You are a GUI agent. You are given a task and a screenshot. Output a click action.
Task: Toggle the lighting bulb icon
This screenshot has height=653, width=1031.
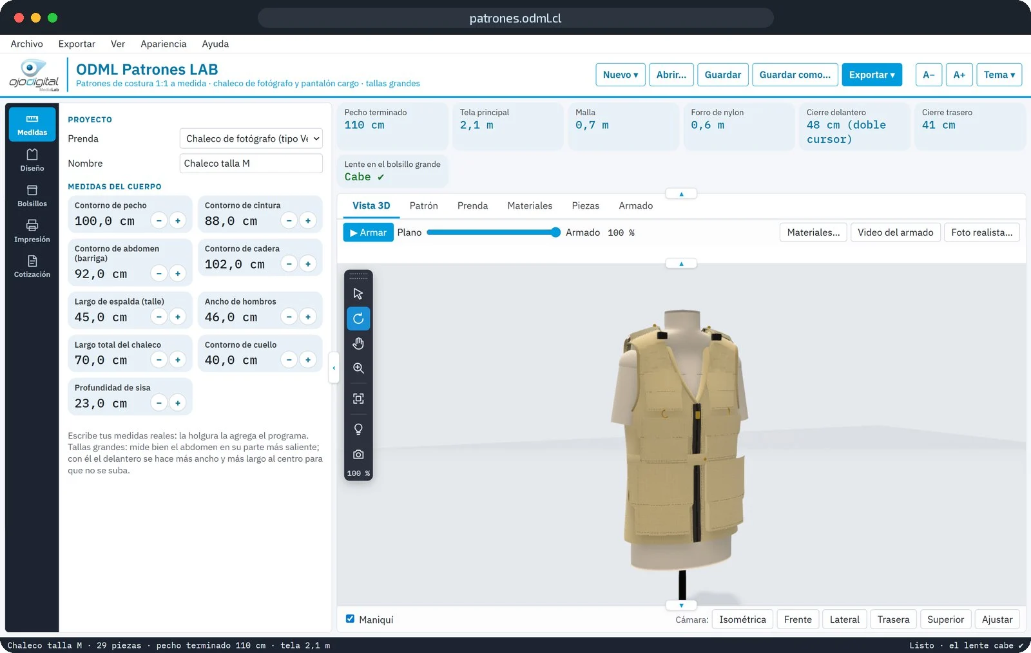(x=358, y=429)
